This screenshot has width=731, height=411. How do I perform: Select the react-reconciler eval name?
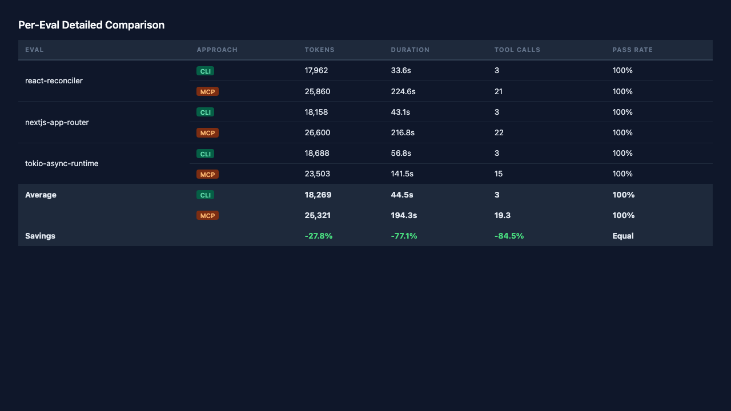pyautogui.click(x=54, y=81)
